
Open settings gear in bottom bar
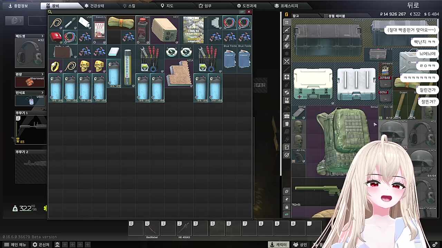click(x=435, y=245)
